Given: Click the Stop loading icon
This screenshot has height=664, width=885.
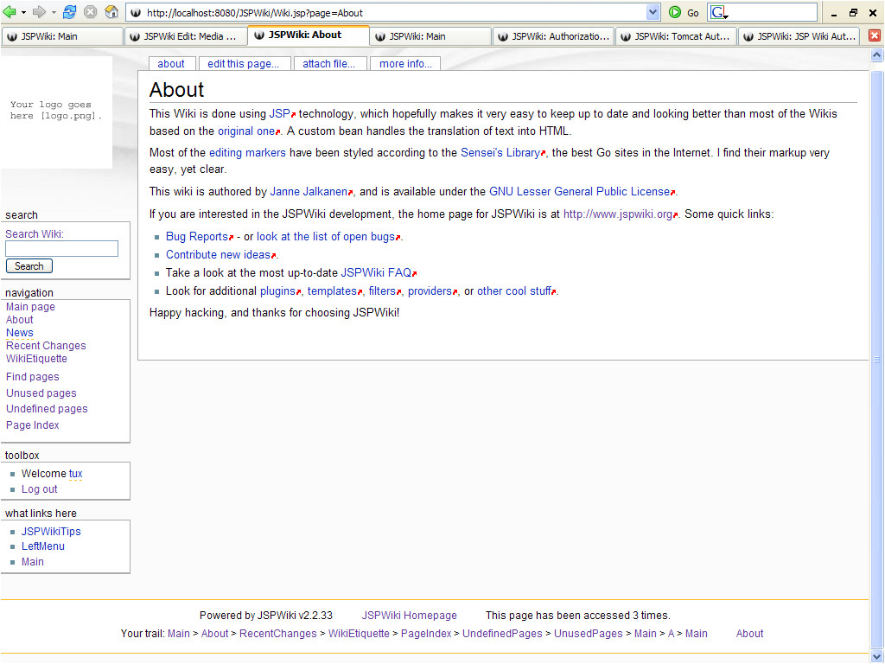Looking at the screenshot, I should click(90, 12).
